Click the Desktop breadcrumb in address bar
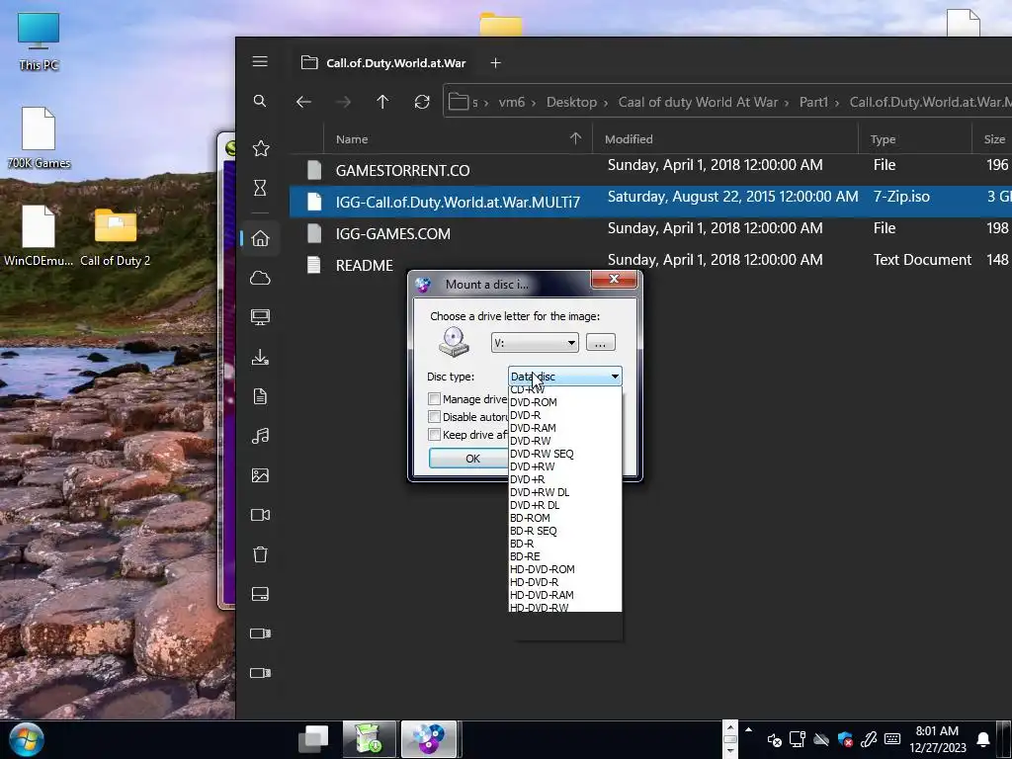Screen dimensions: 1012x759 click(x=571, y=102)
